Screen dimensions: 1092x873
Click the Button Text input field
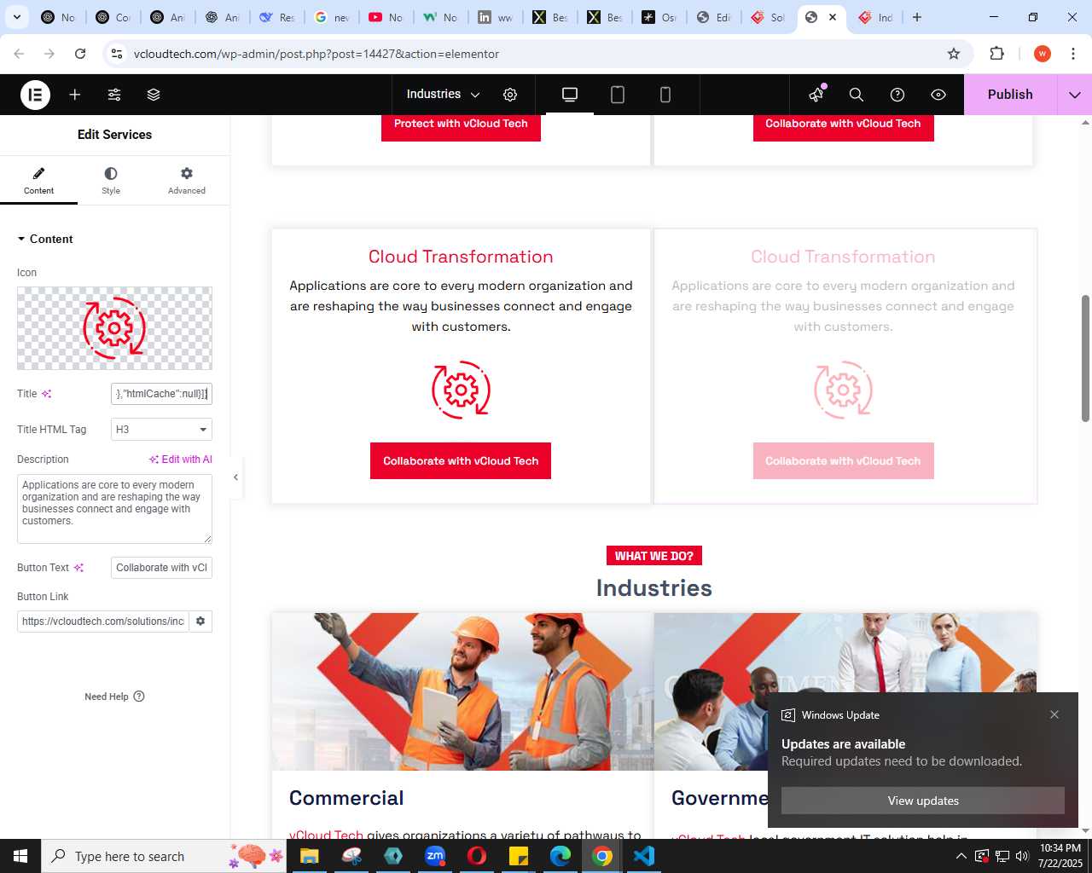(161, 568)
